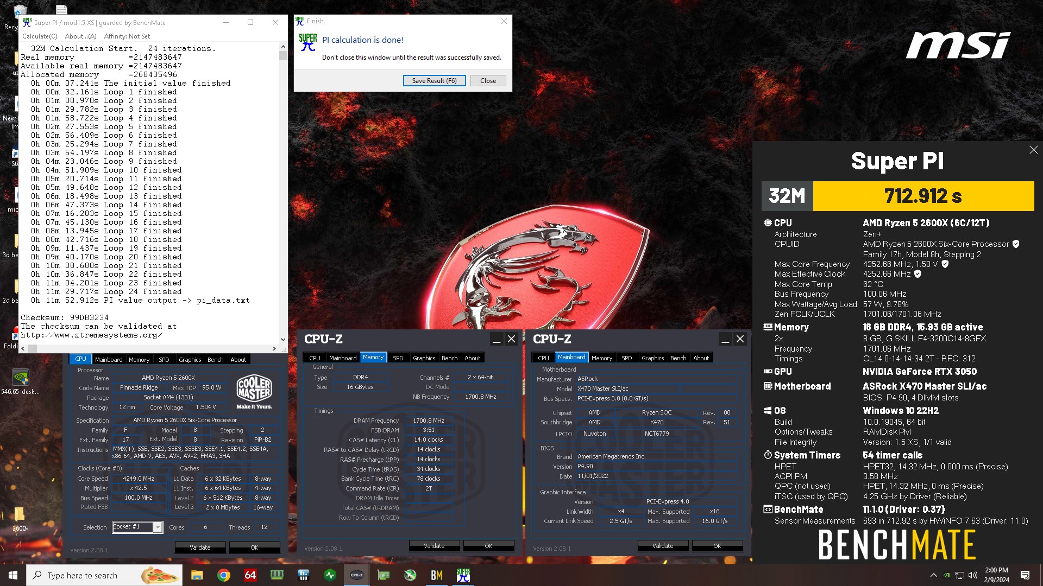Select Bench tab in left CPU-Z window

[216, 360]
